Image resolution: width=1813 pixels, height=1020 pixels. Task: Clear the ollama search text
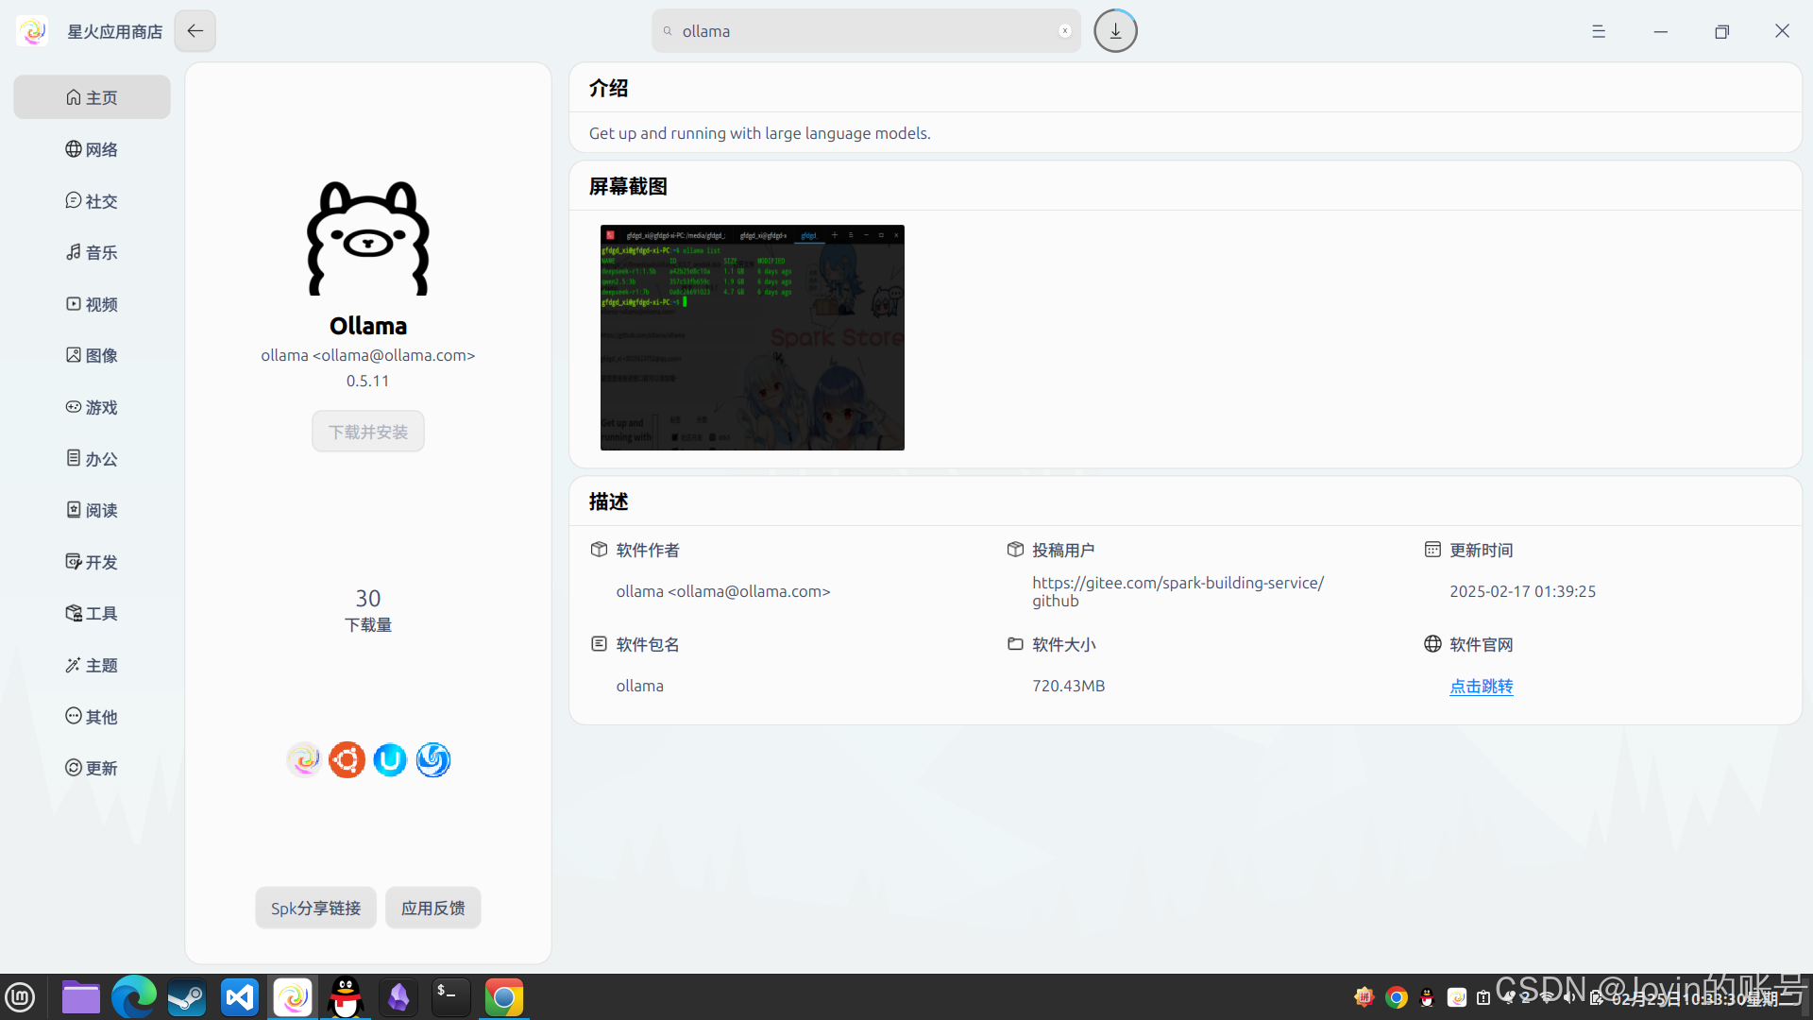click(x=1064, y=31)
